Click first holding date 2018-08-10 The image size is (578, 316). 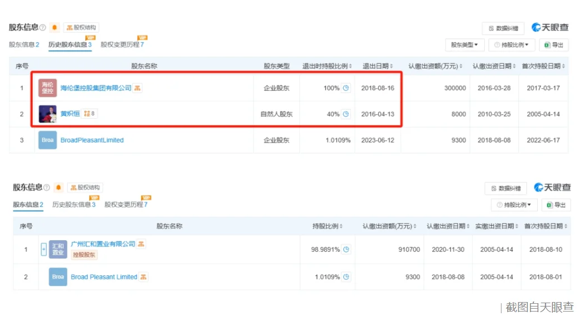pos(546,250)
